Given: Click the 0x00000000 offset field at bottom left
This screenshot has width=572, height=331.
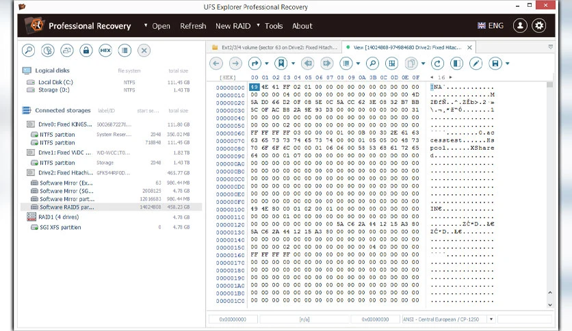Looking at the screenshot, I should [233, 319].
